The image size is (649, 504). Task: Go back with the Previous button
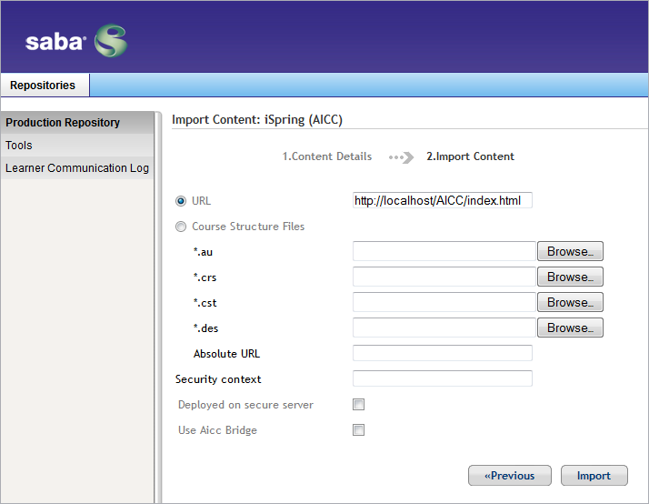point(510,476)
